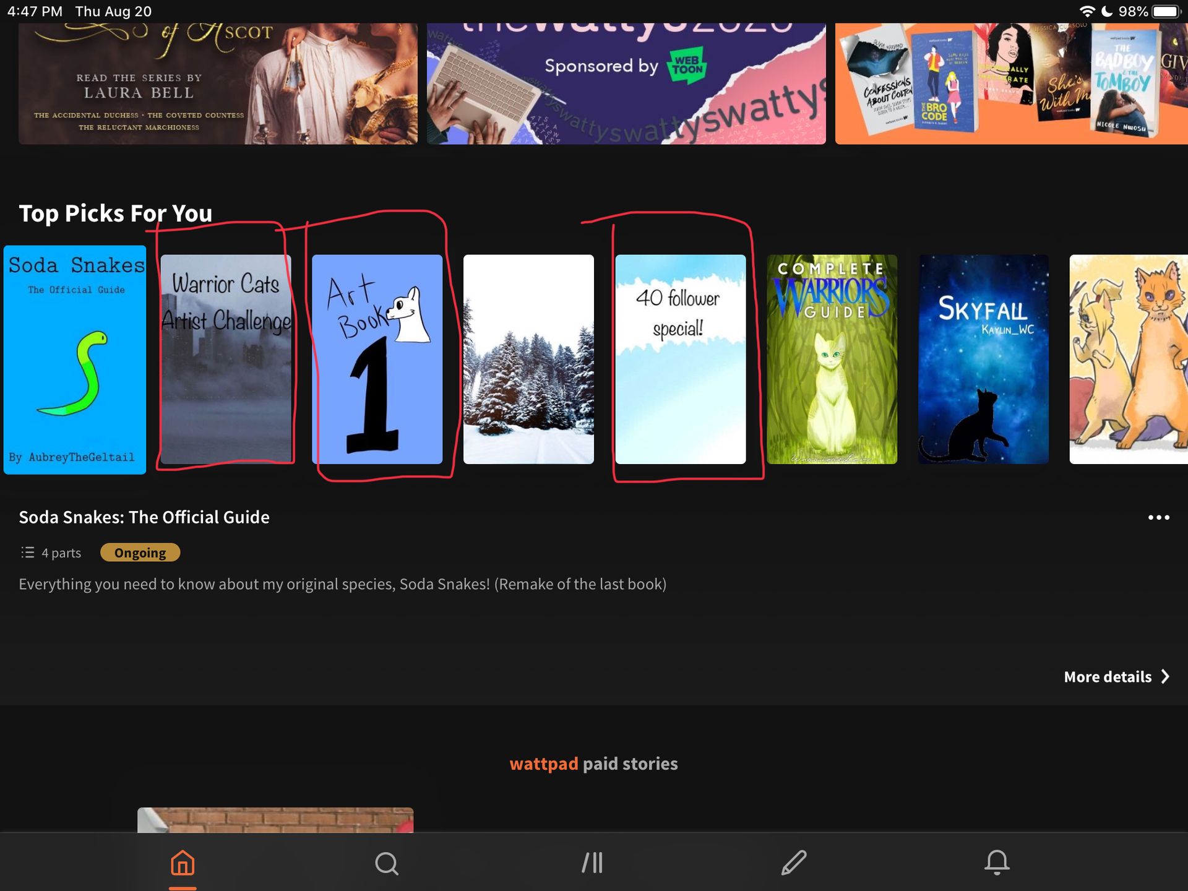Select the orange cartoon cats cover
Viewport: 1188px width, 891px height.
click(1129, 359)
